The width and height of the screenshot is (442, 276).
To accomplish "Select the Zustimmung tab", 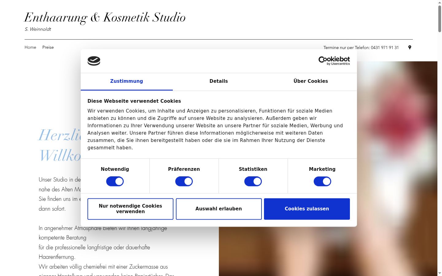I will tap(126, 81).
